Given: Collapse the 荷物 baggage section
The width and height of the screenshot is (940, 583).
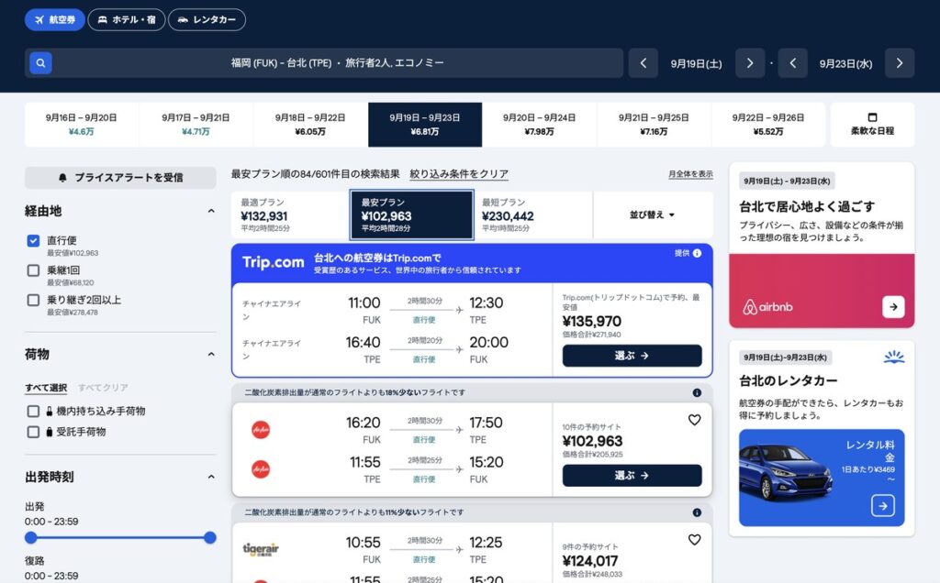Looking at the screenshot, I should pos(211,355).
